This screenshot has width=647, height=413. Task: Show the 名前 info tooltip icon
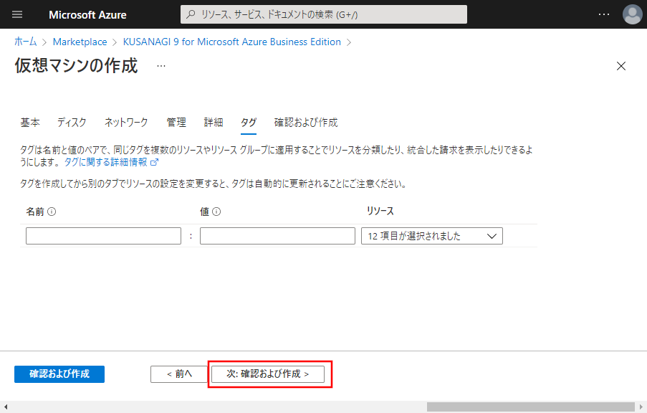(52, 212)
